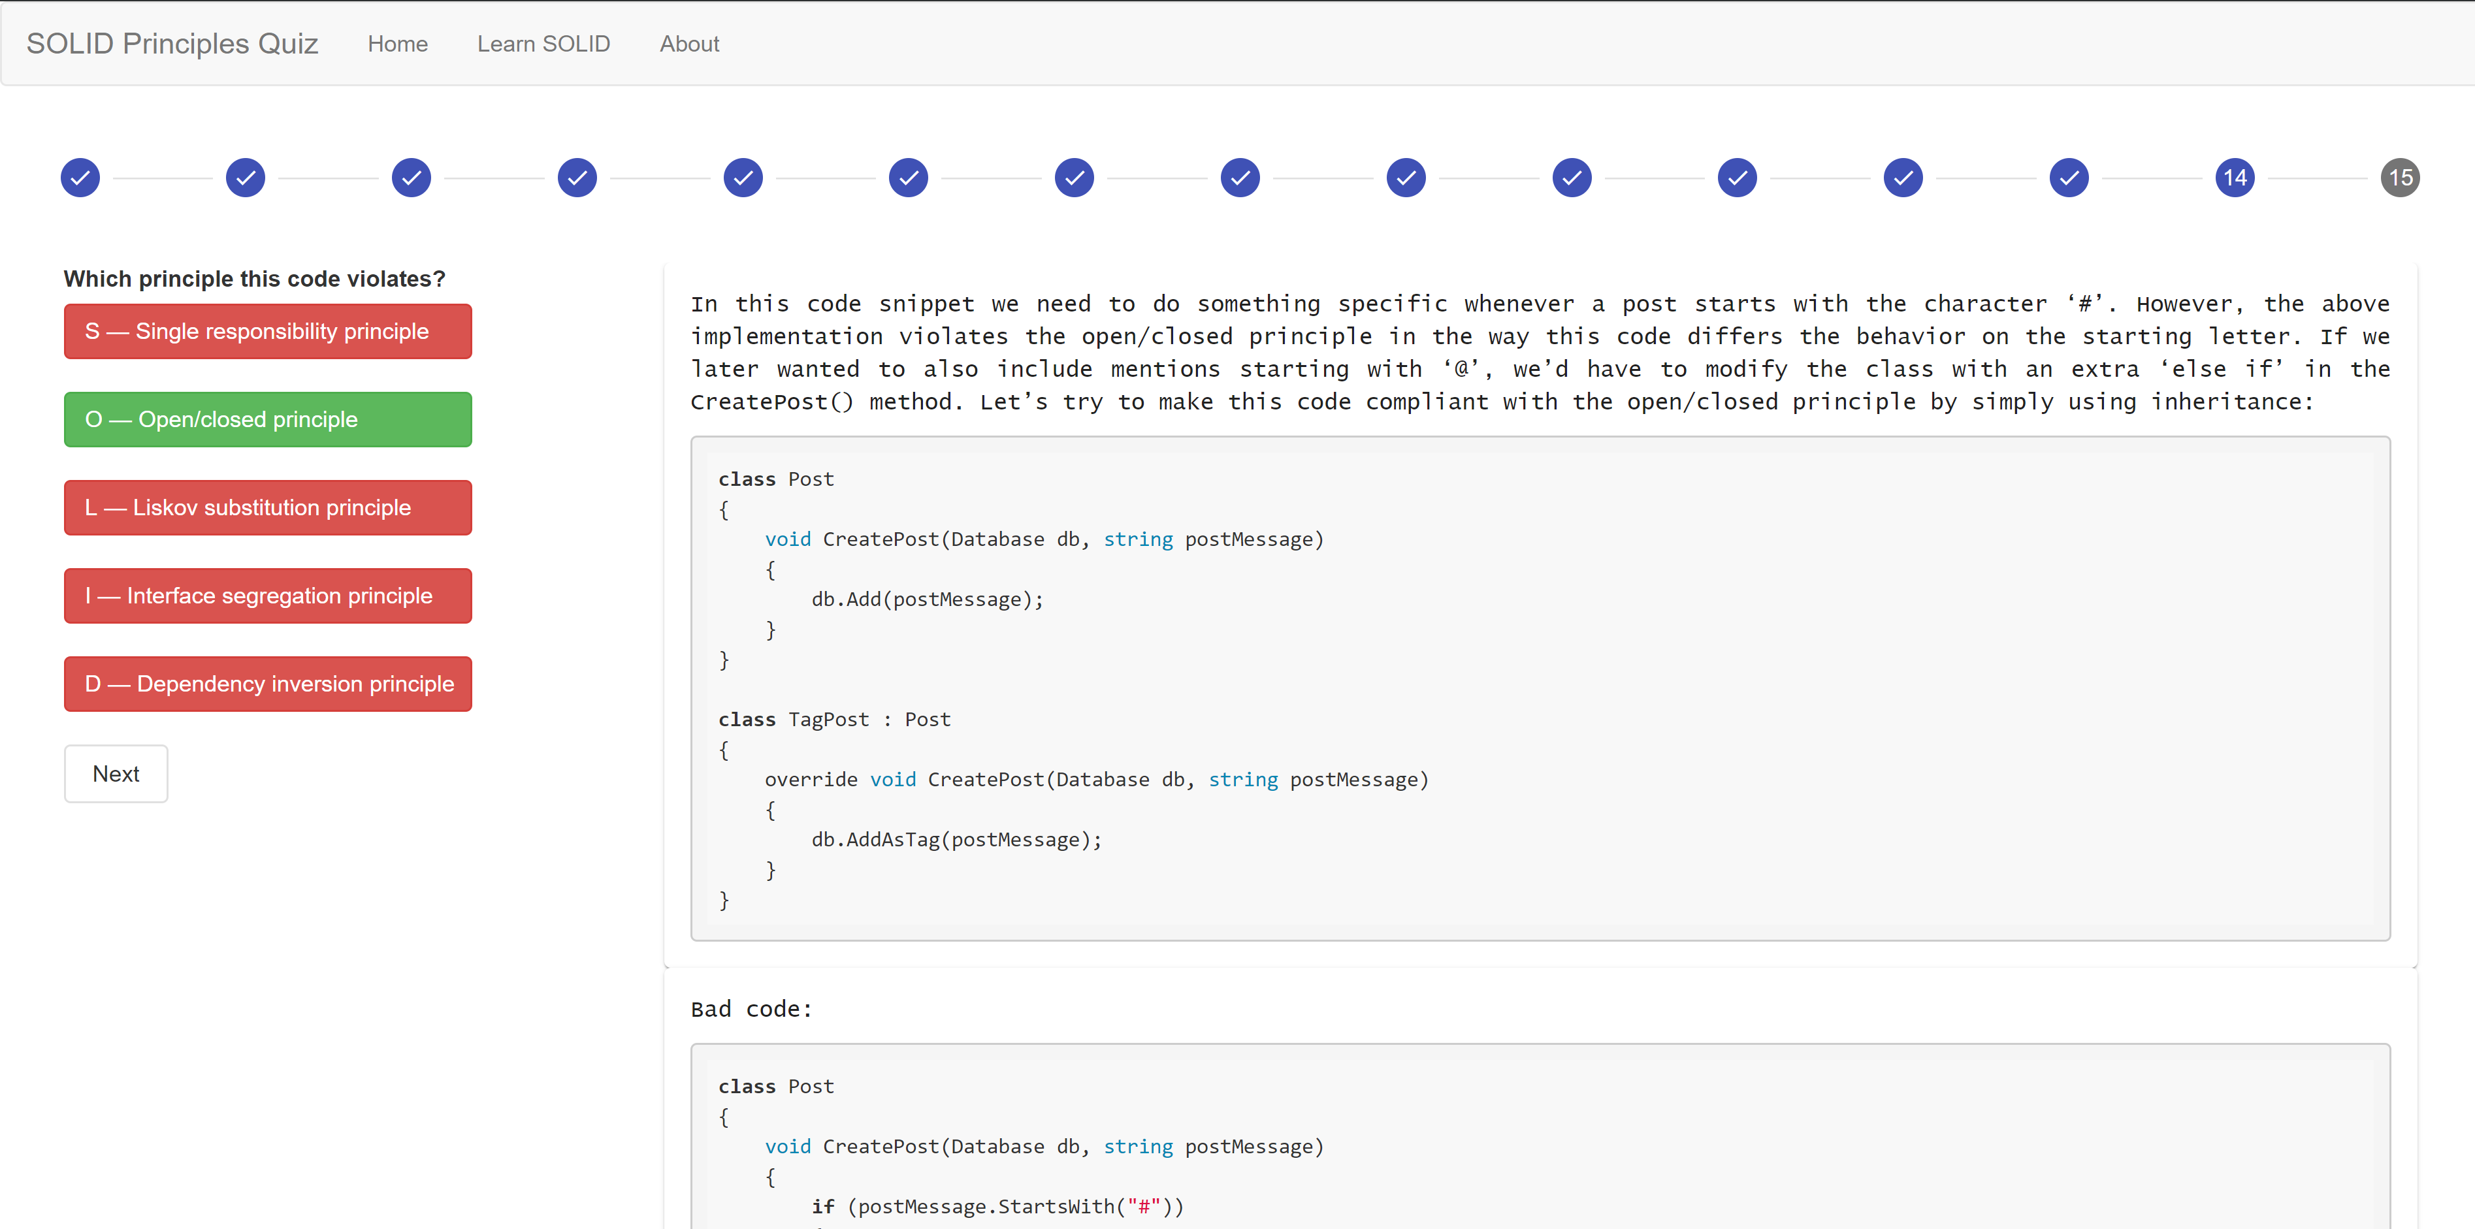Image resolution: width=2475 pixels, height=1229 pixels.
Task: Click the thirteenth step checkmark circle
Action: click(2069, 178)
